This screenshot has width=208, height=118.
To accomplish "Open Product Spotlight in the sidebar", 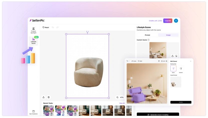I will coord(33,30).
